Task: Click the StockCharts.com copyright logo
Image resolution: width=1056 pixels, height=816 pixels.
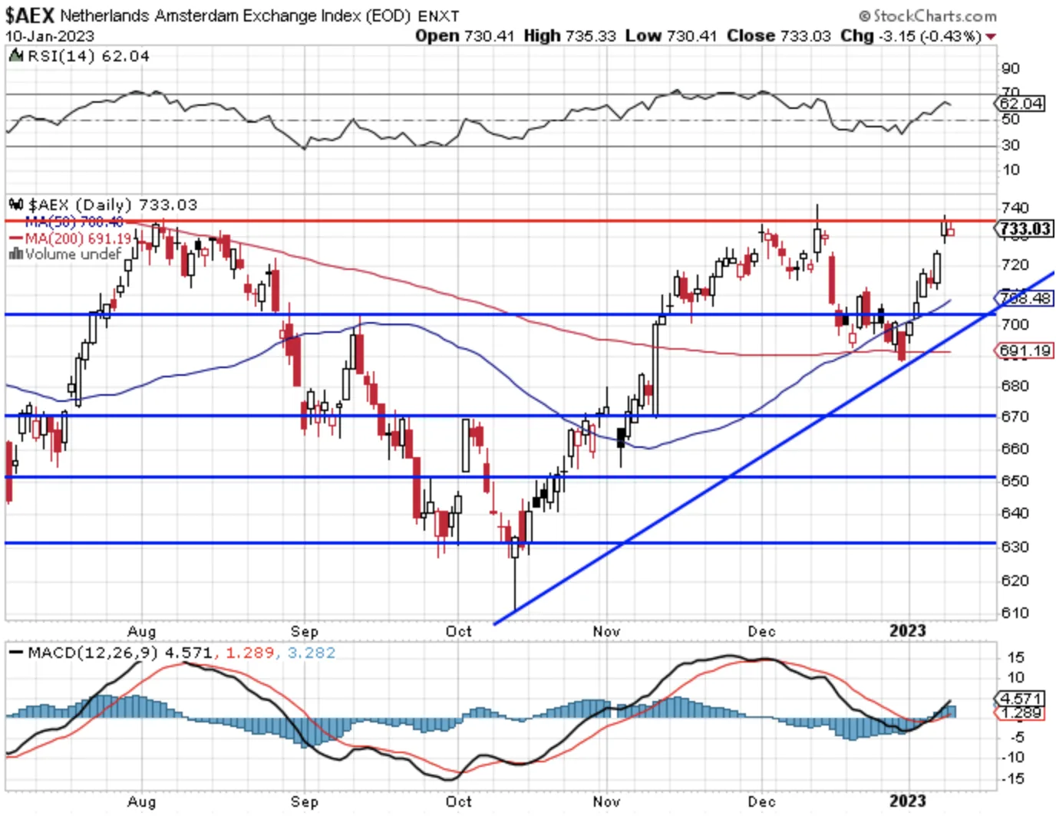Action: tap(927, 15)
